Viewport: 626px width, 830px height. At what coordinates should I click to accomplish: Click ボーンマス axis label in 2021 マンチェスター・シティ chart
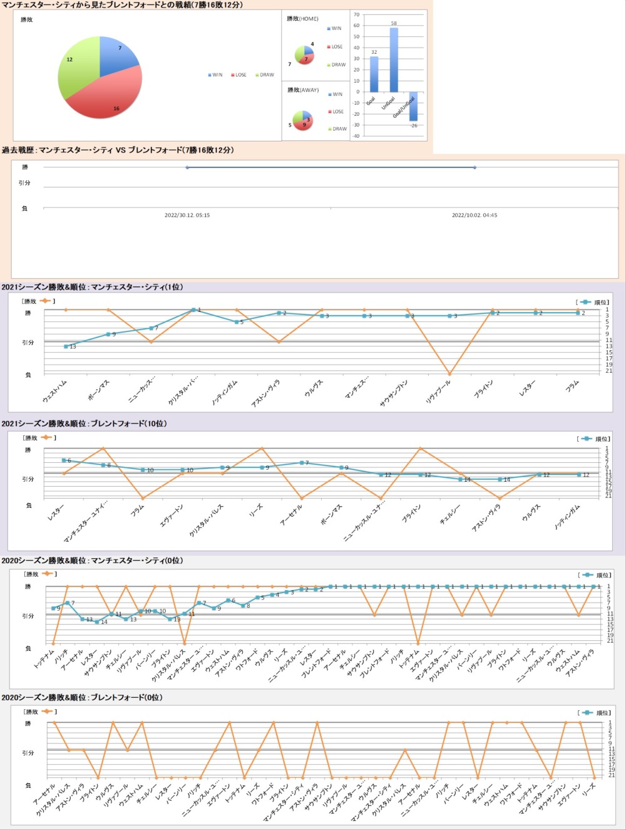(x=99, y=390)
